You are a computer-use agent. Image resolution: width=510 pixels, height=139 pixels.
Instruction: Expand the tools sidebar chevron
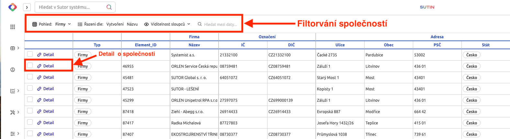(18, 112)
